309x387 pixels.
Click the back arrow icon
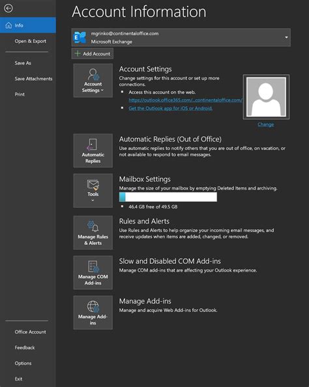point(8,8)
